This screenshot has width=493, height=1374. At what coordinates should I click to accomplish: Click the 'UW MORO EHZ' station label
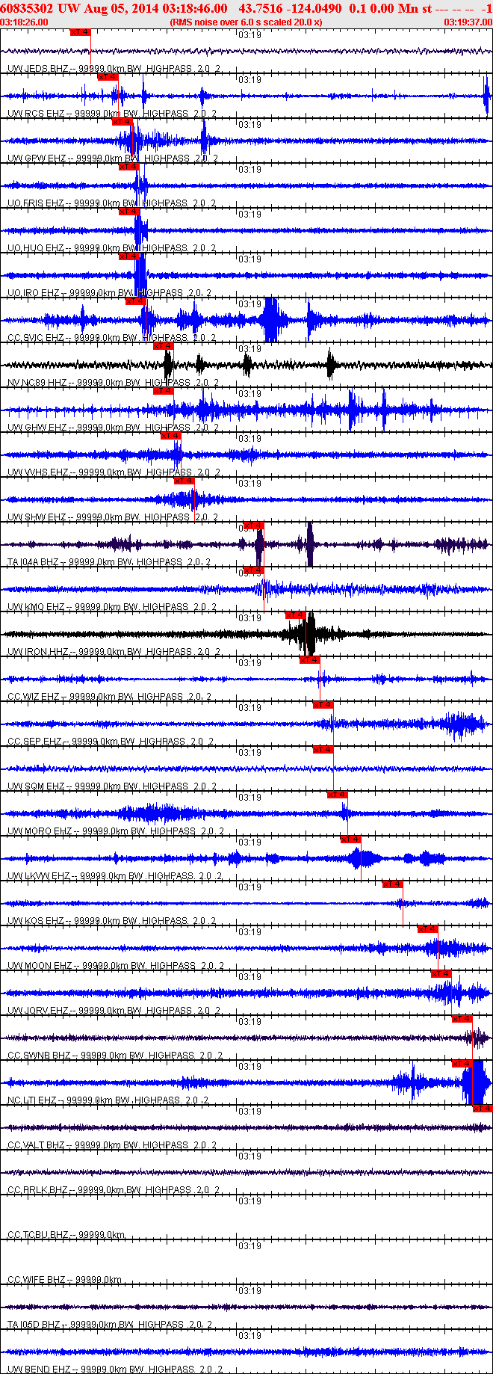point(40,831)
